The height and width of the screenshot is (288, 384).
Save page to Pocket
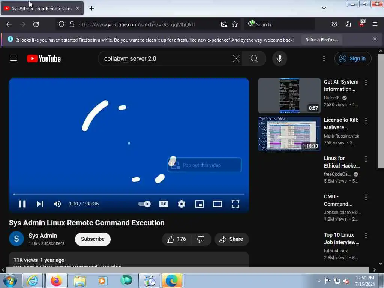point(334,24)
